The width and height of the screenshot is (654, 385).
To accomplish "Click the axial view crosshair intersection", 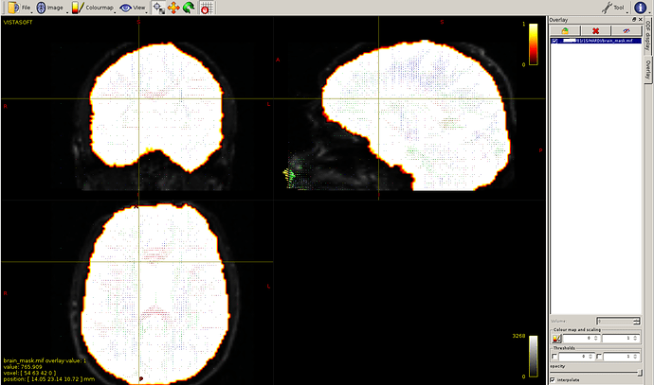I will [139, 262].
